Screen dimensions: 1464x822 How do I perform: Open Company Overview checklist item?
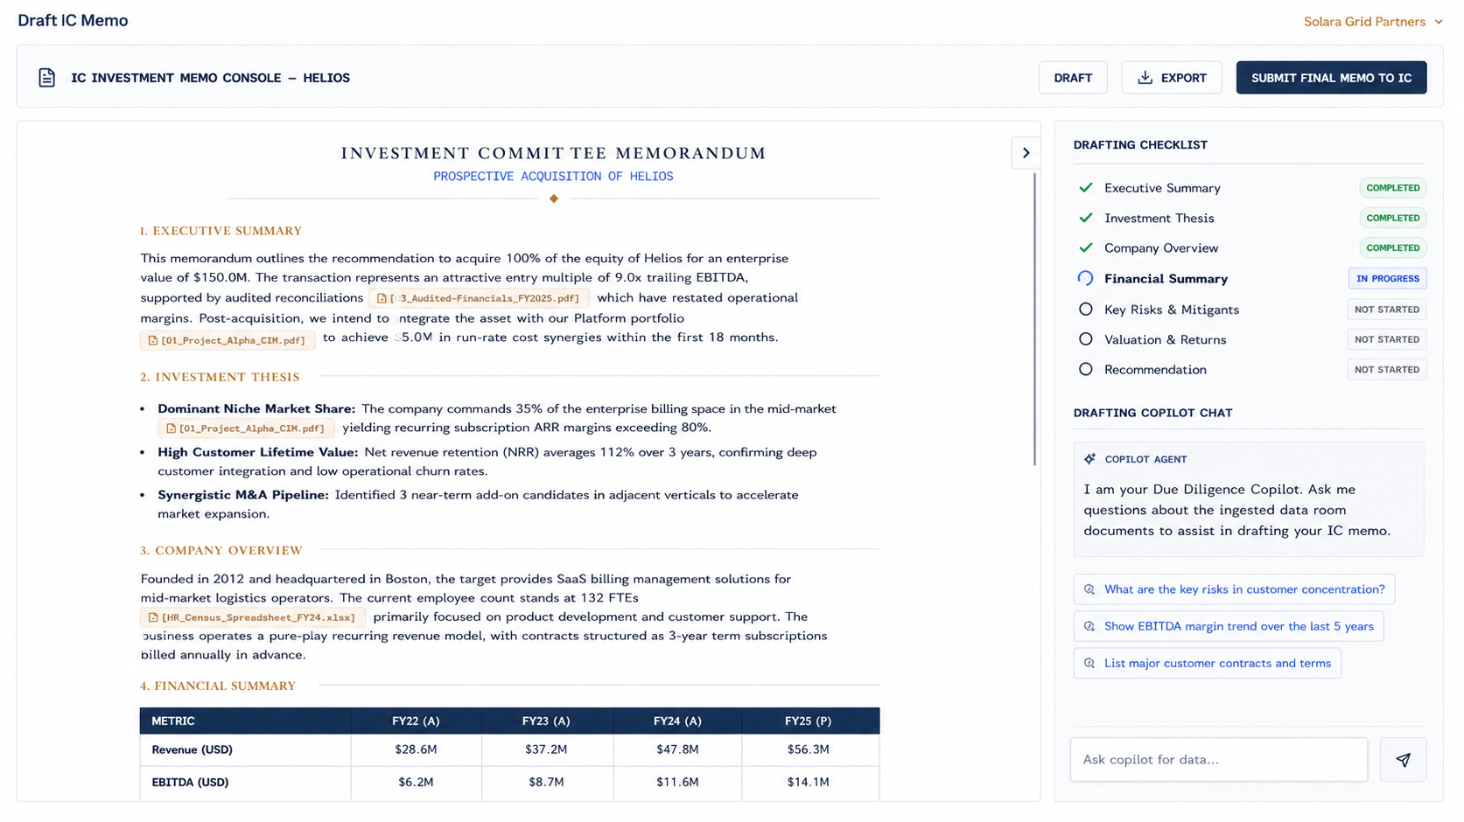tap(1161, 248)
